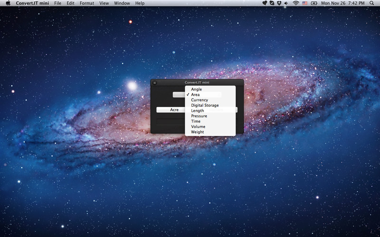Choose Angle from the category list
Screen dimensions: 380x237
point(210,89)
